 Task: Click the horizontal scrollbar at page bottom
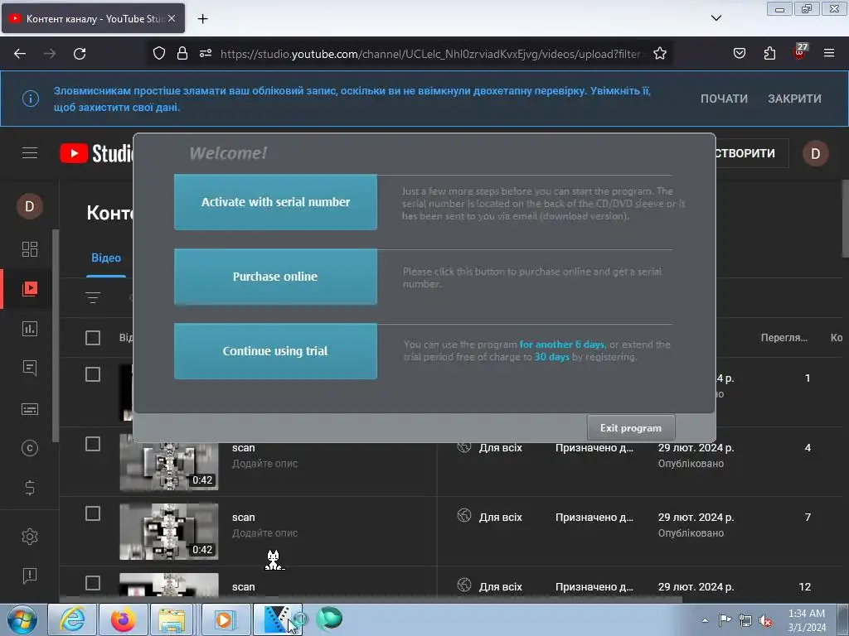click(x=371, y=599)
